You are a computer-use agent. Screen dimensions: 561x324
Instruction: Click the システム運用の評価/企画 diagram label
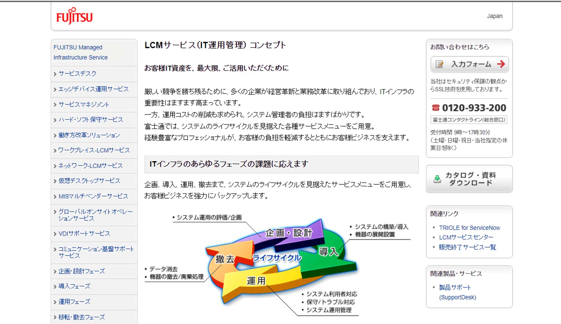[x=209, y=217]
